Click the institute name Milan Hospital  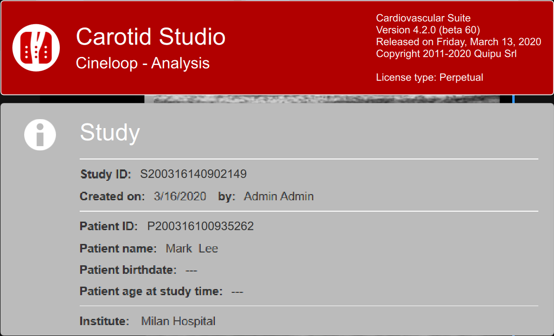pos(178,321)
